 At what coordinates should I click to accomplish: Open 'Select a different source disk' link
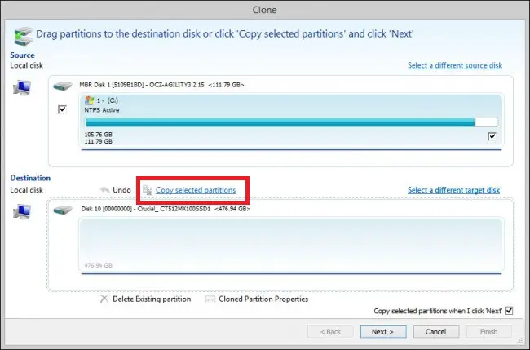454,65
